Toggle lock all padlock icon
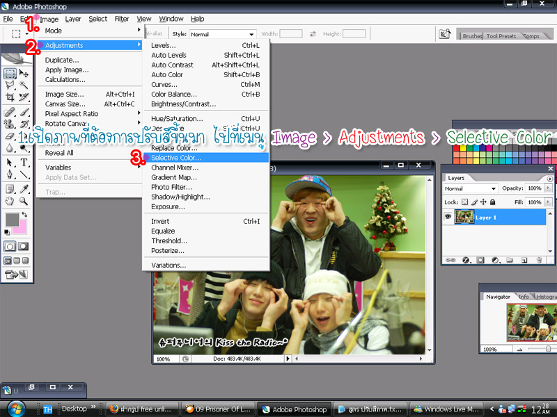The height and width of the screenshot is (417, 557). pyautogui.click(x=492, y=202)
